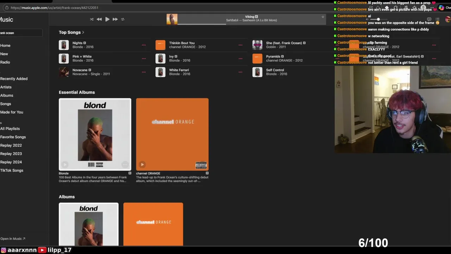Open the account avatar in Apple Music
Image resolution: width=451 pixels, height=254 pixels.
tap(448, 19)
